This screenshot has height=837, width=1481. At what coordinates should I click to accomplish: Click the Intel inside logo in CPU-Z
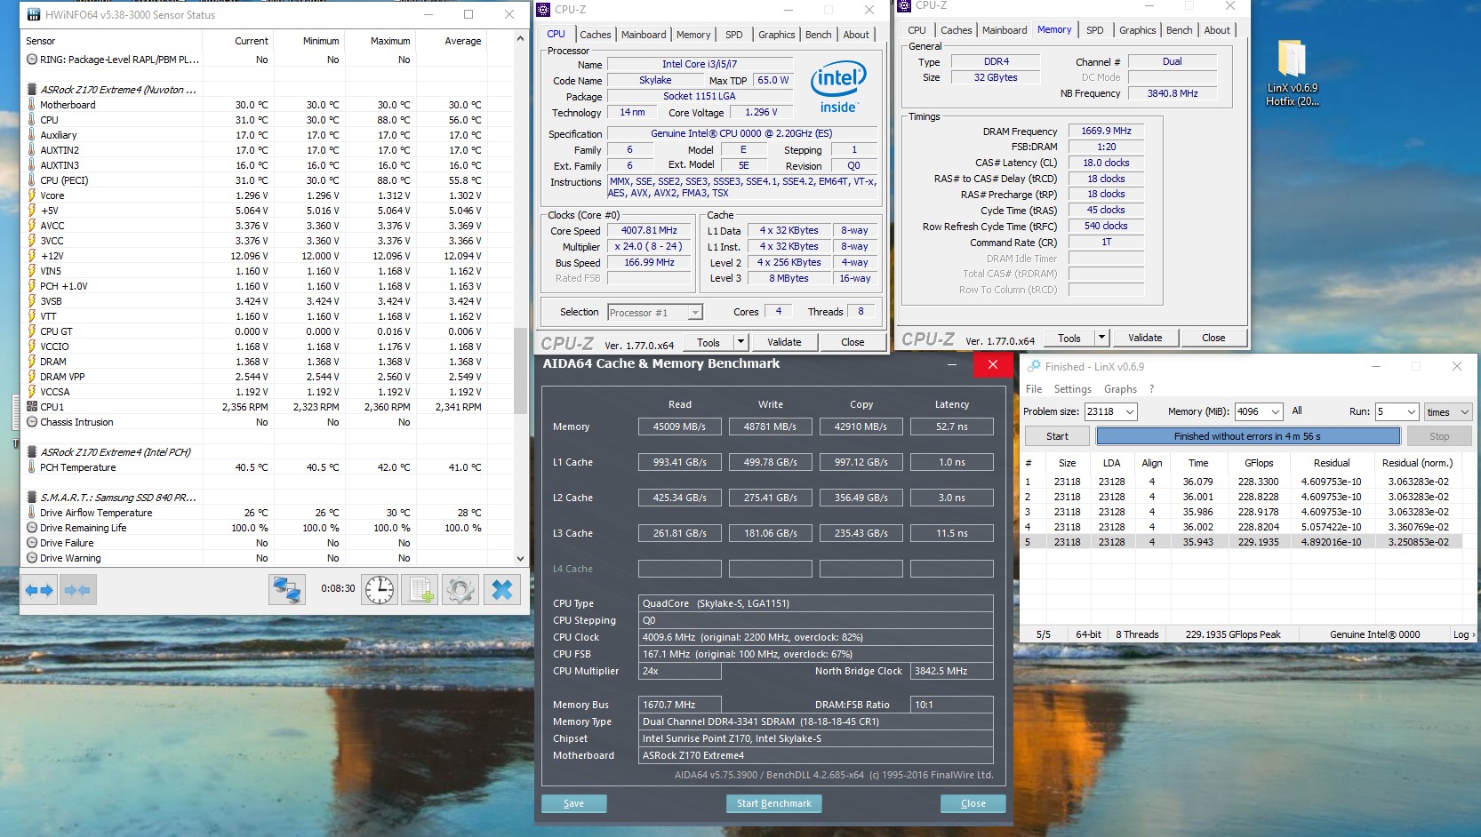(838, 88)
